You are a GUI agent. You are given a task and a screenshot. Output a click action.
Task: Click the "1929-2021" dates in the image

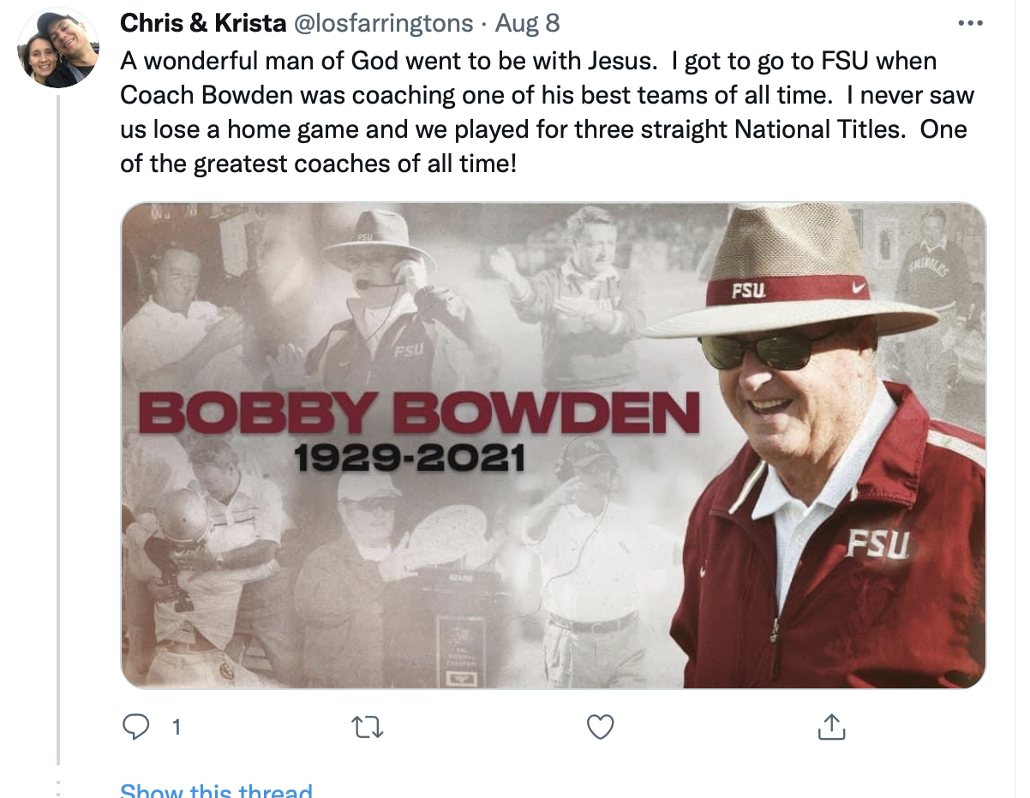click(409, 460)
